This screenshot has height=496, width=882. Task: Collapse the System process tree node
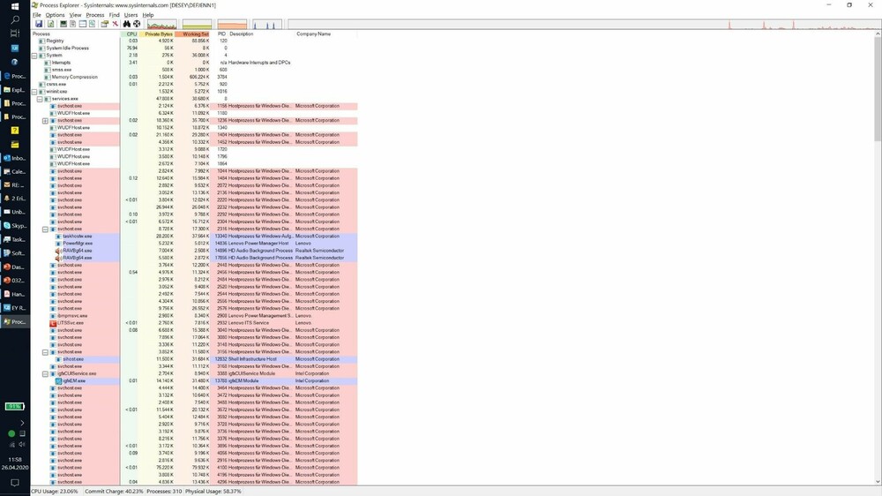pyautogui.click(x=34, y=56)
